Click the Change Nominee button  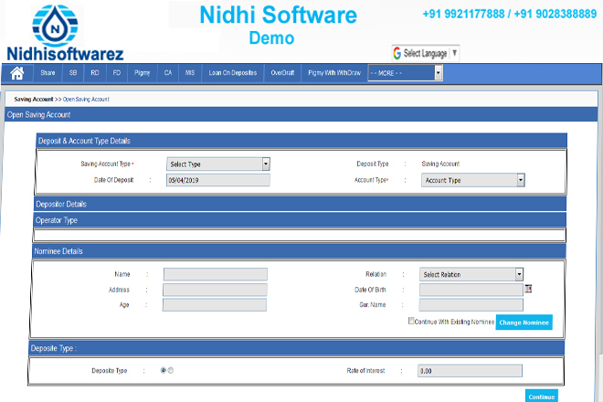pos(524,323)
